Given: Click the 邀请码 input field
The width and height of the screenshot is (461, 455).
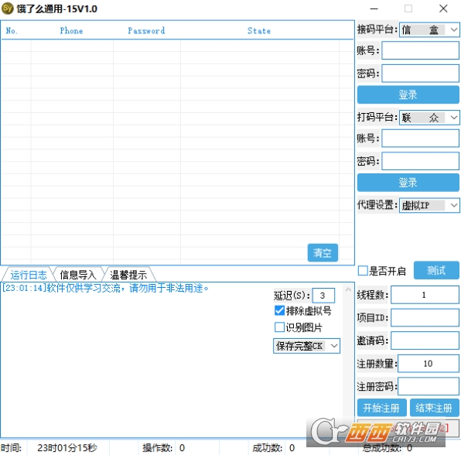Looking at the screenshot, I should tap(425, 340).
